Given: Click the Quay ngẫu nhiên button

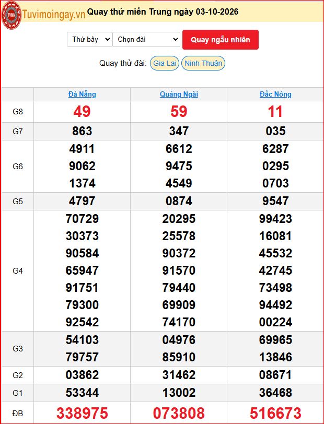Looking at the screenshot, I should pos(221,40).
